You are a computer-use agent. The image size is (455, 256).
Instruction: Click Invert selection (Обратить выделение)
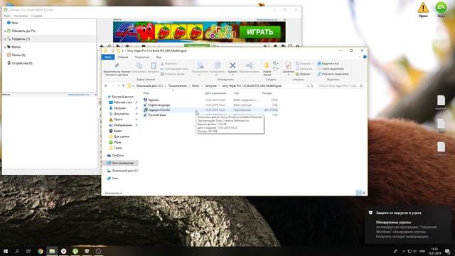pos(333,74)
